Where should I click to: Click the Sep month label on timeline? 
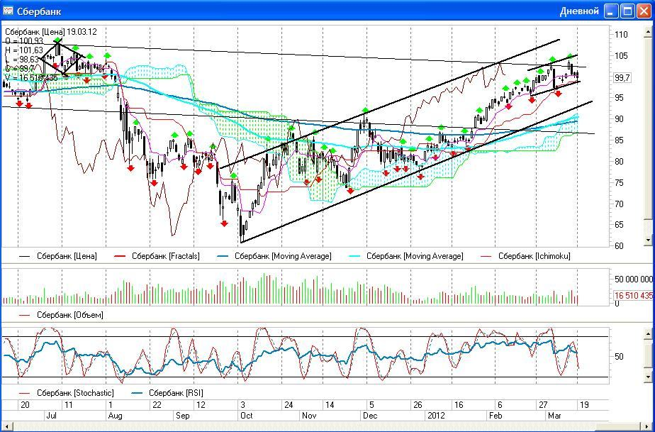183,416
